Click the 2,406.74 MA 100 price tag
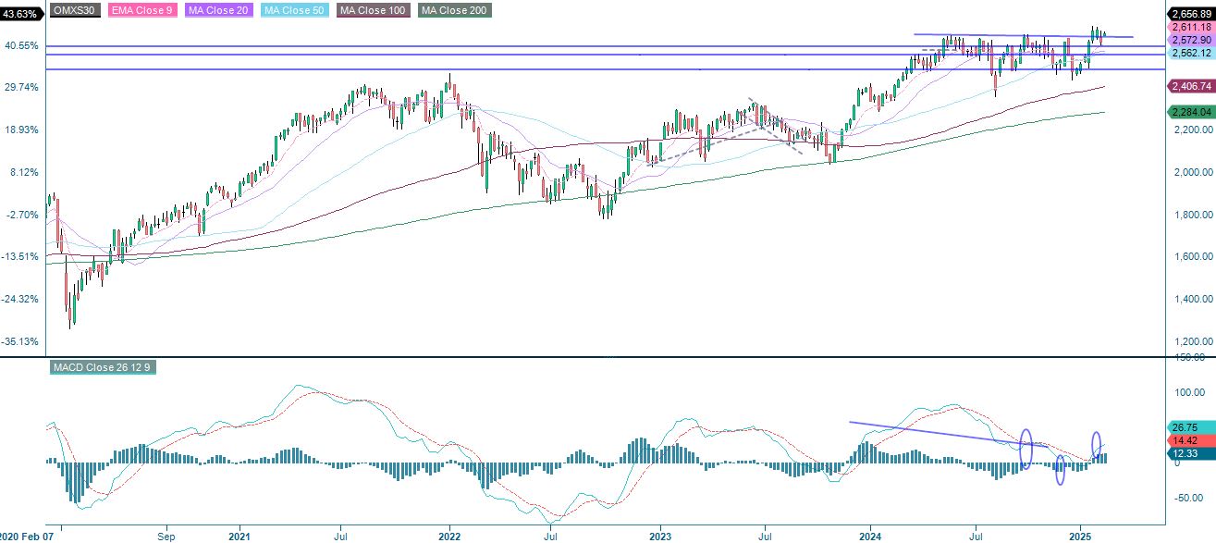The image size is (1216, 543). tap(1191, 86)
